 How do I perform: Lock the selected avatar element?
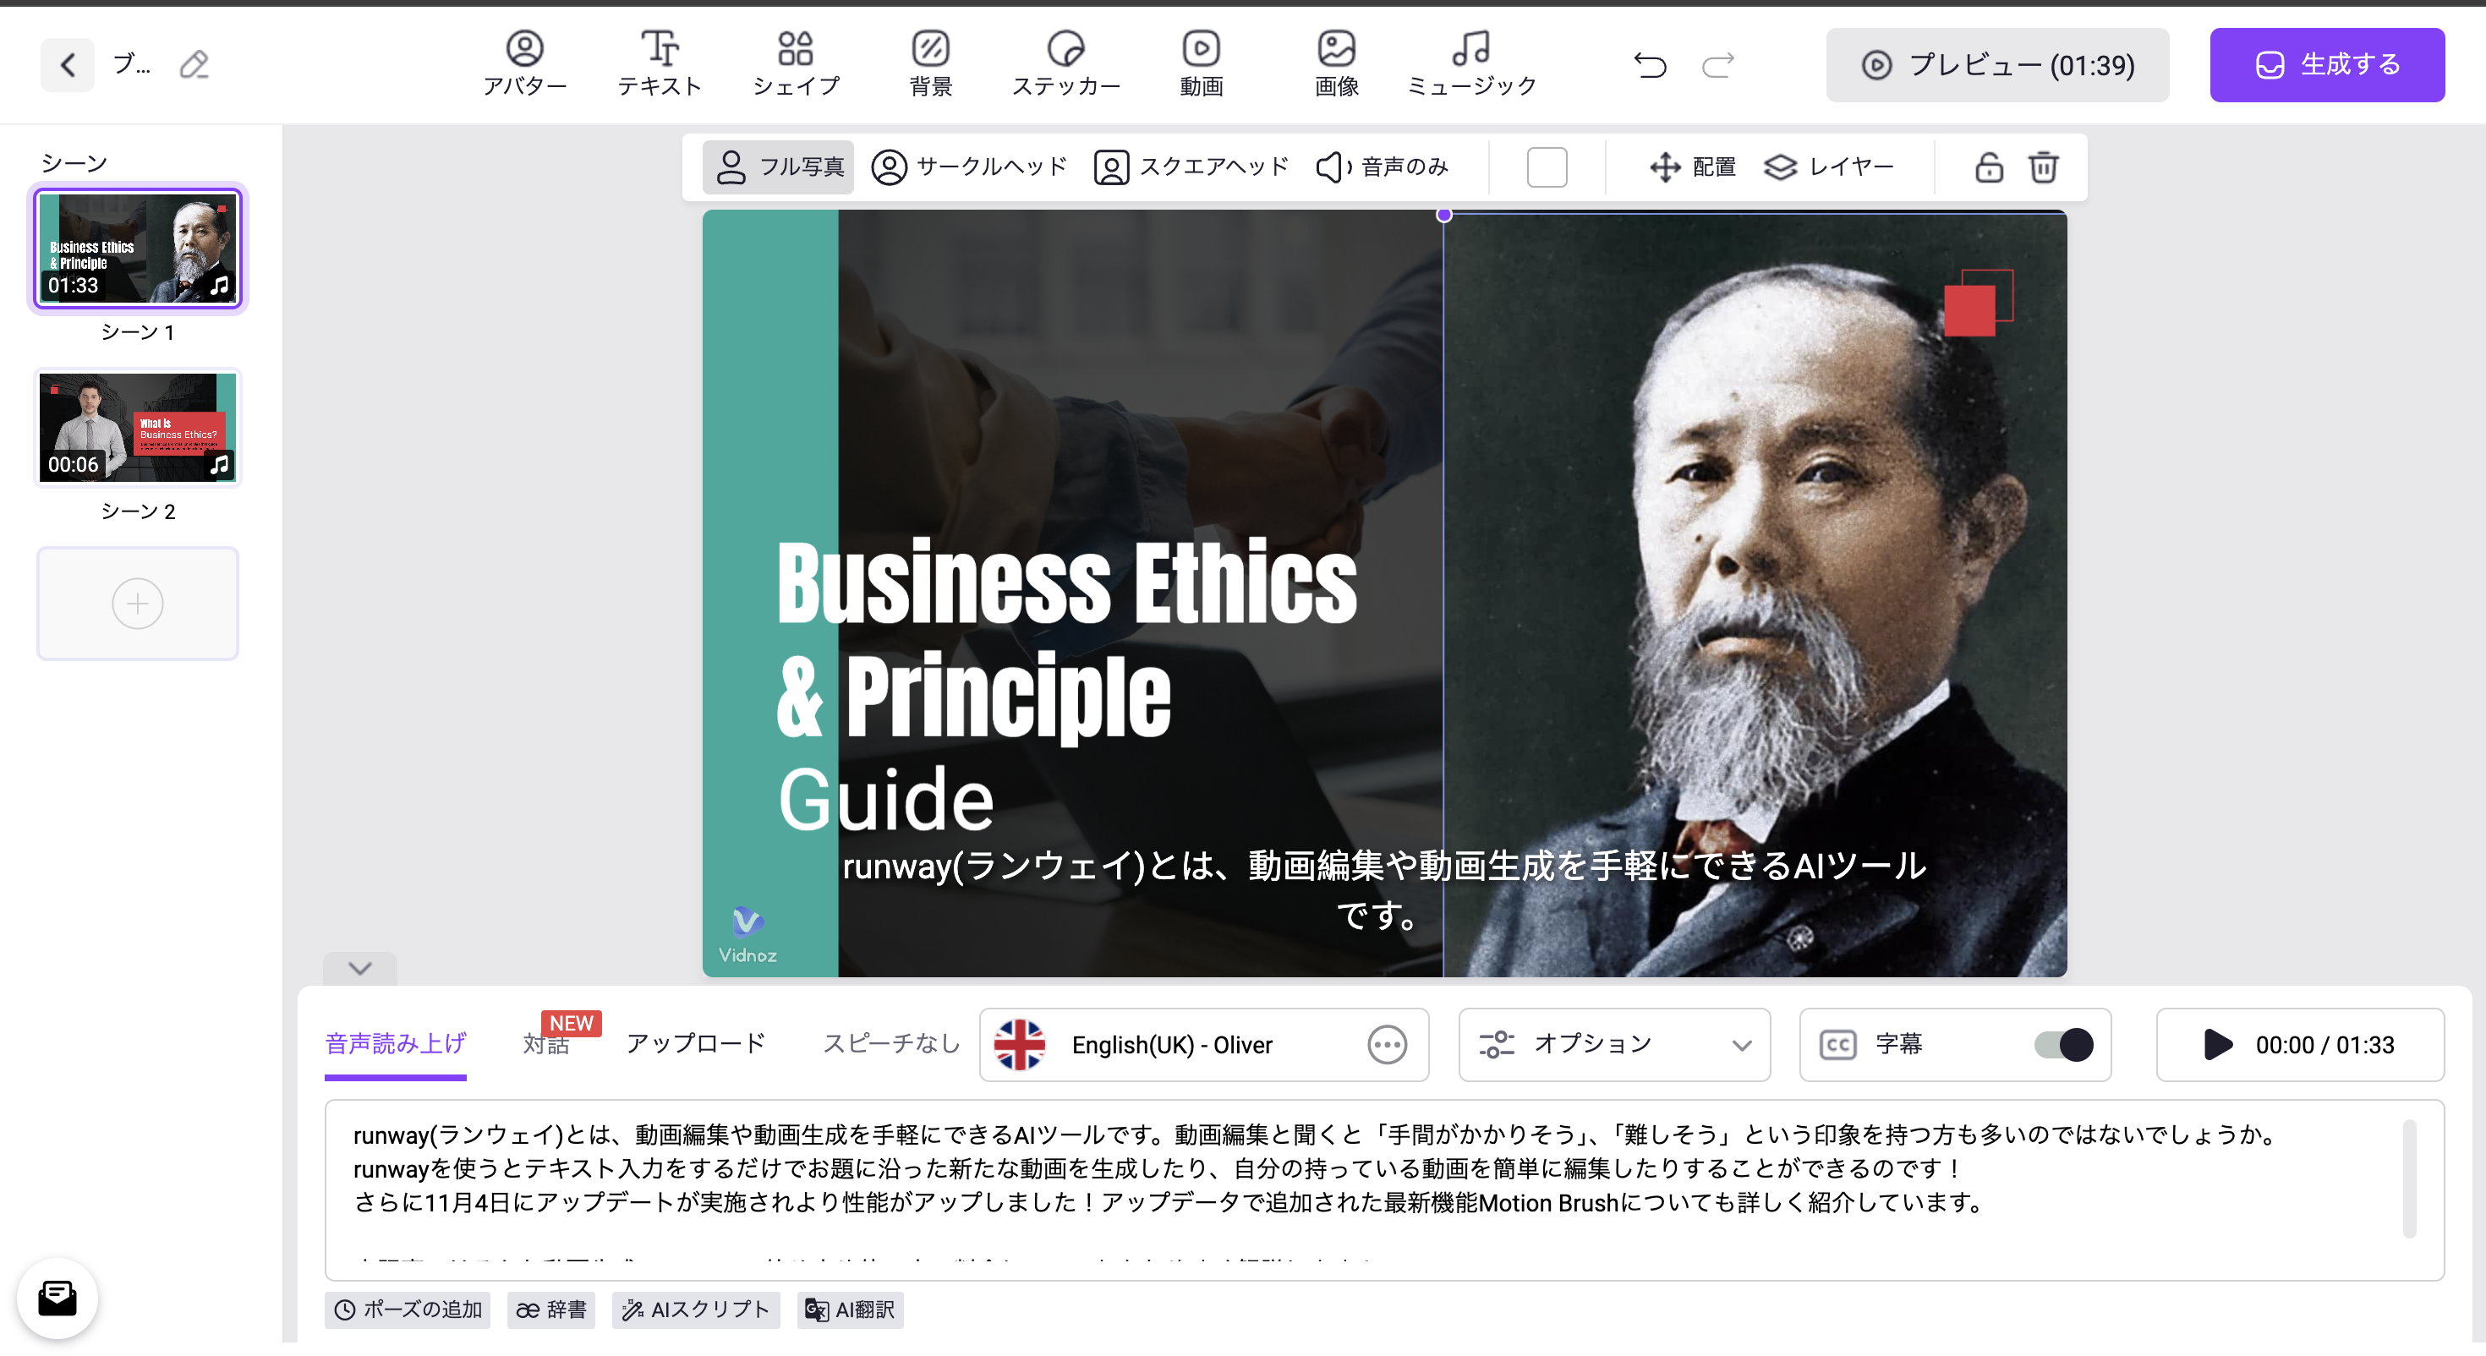click(x=1988, y=167)
